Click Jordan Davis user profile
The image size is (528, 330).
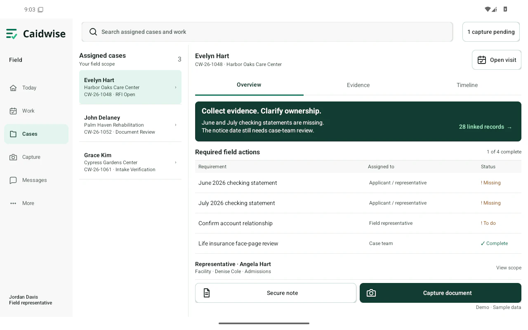tap(31, 300)
